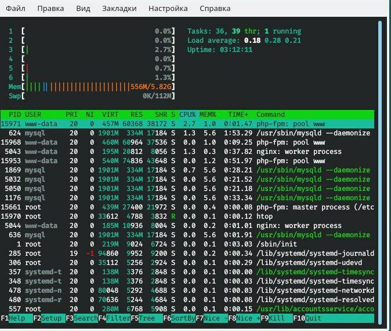The height and width of the screenshot is (331, 391).
Task: Click the F7 Nice - button
Action: 212,318
